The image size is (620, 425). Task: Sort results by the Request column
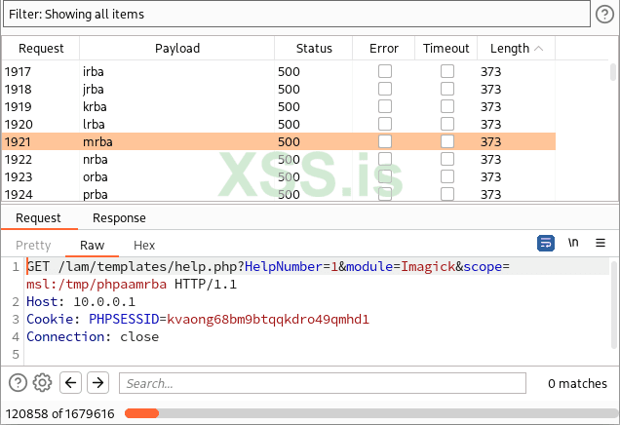(41, 48)
